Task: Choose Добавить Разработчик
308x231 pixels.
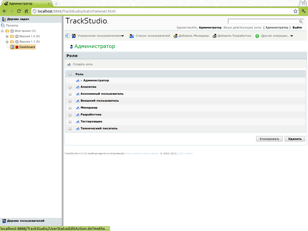Action: [x=235, y=36]
